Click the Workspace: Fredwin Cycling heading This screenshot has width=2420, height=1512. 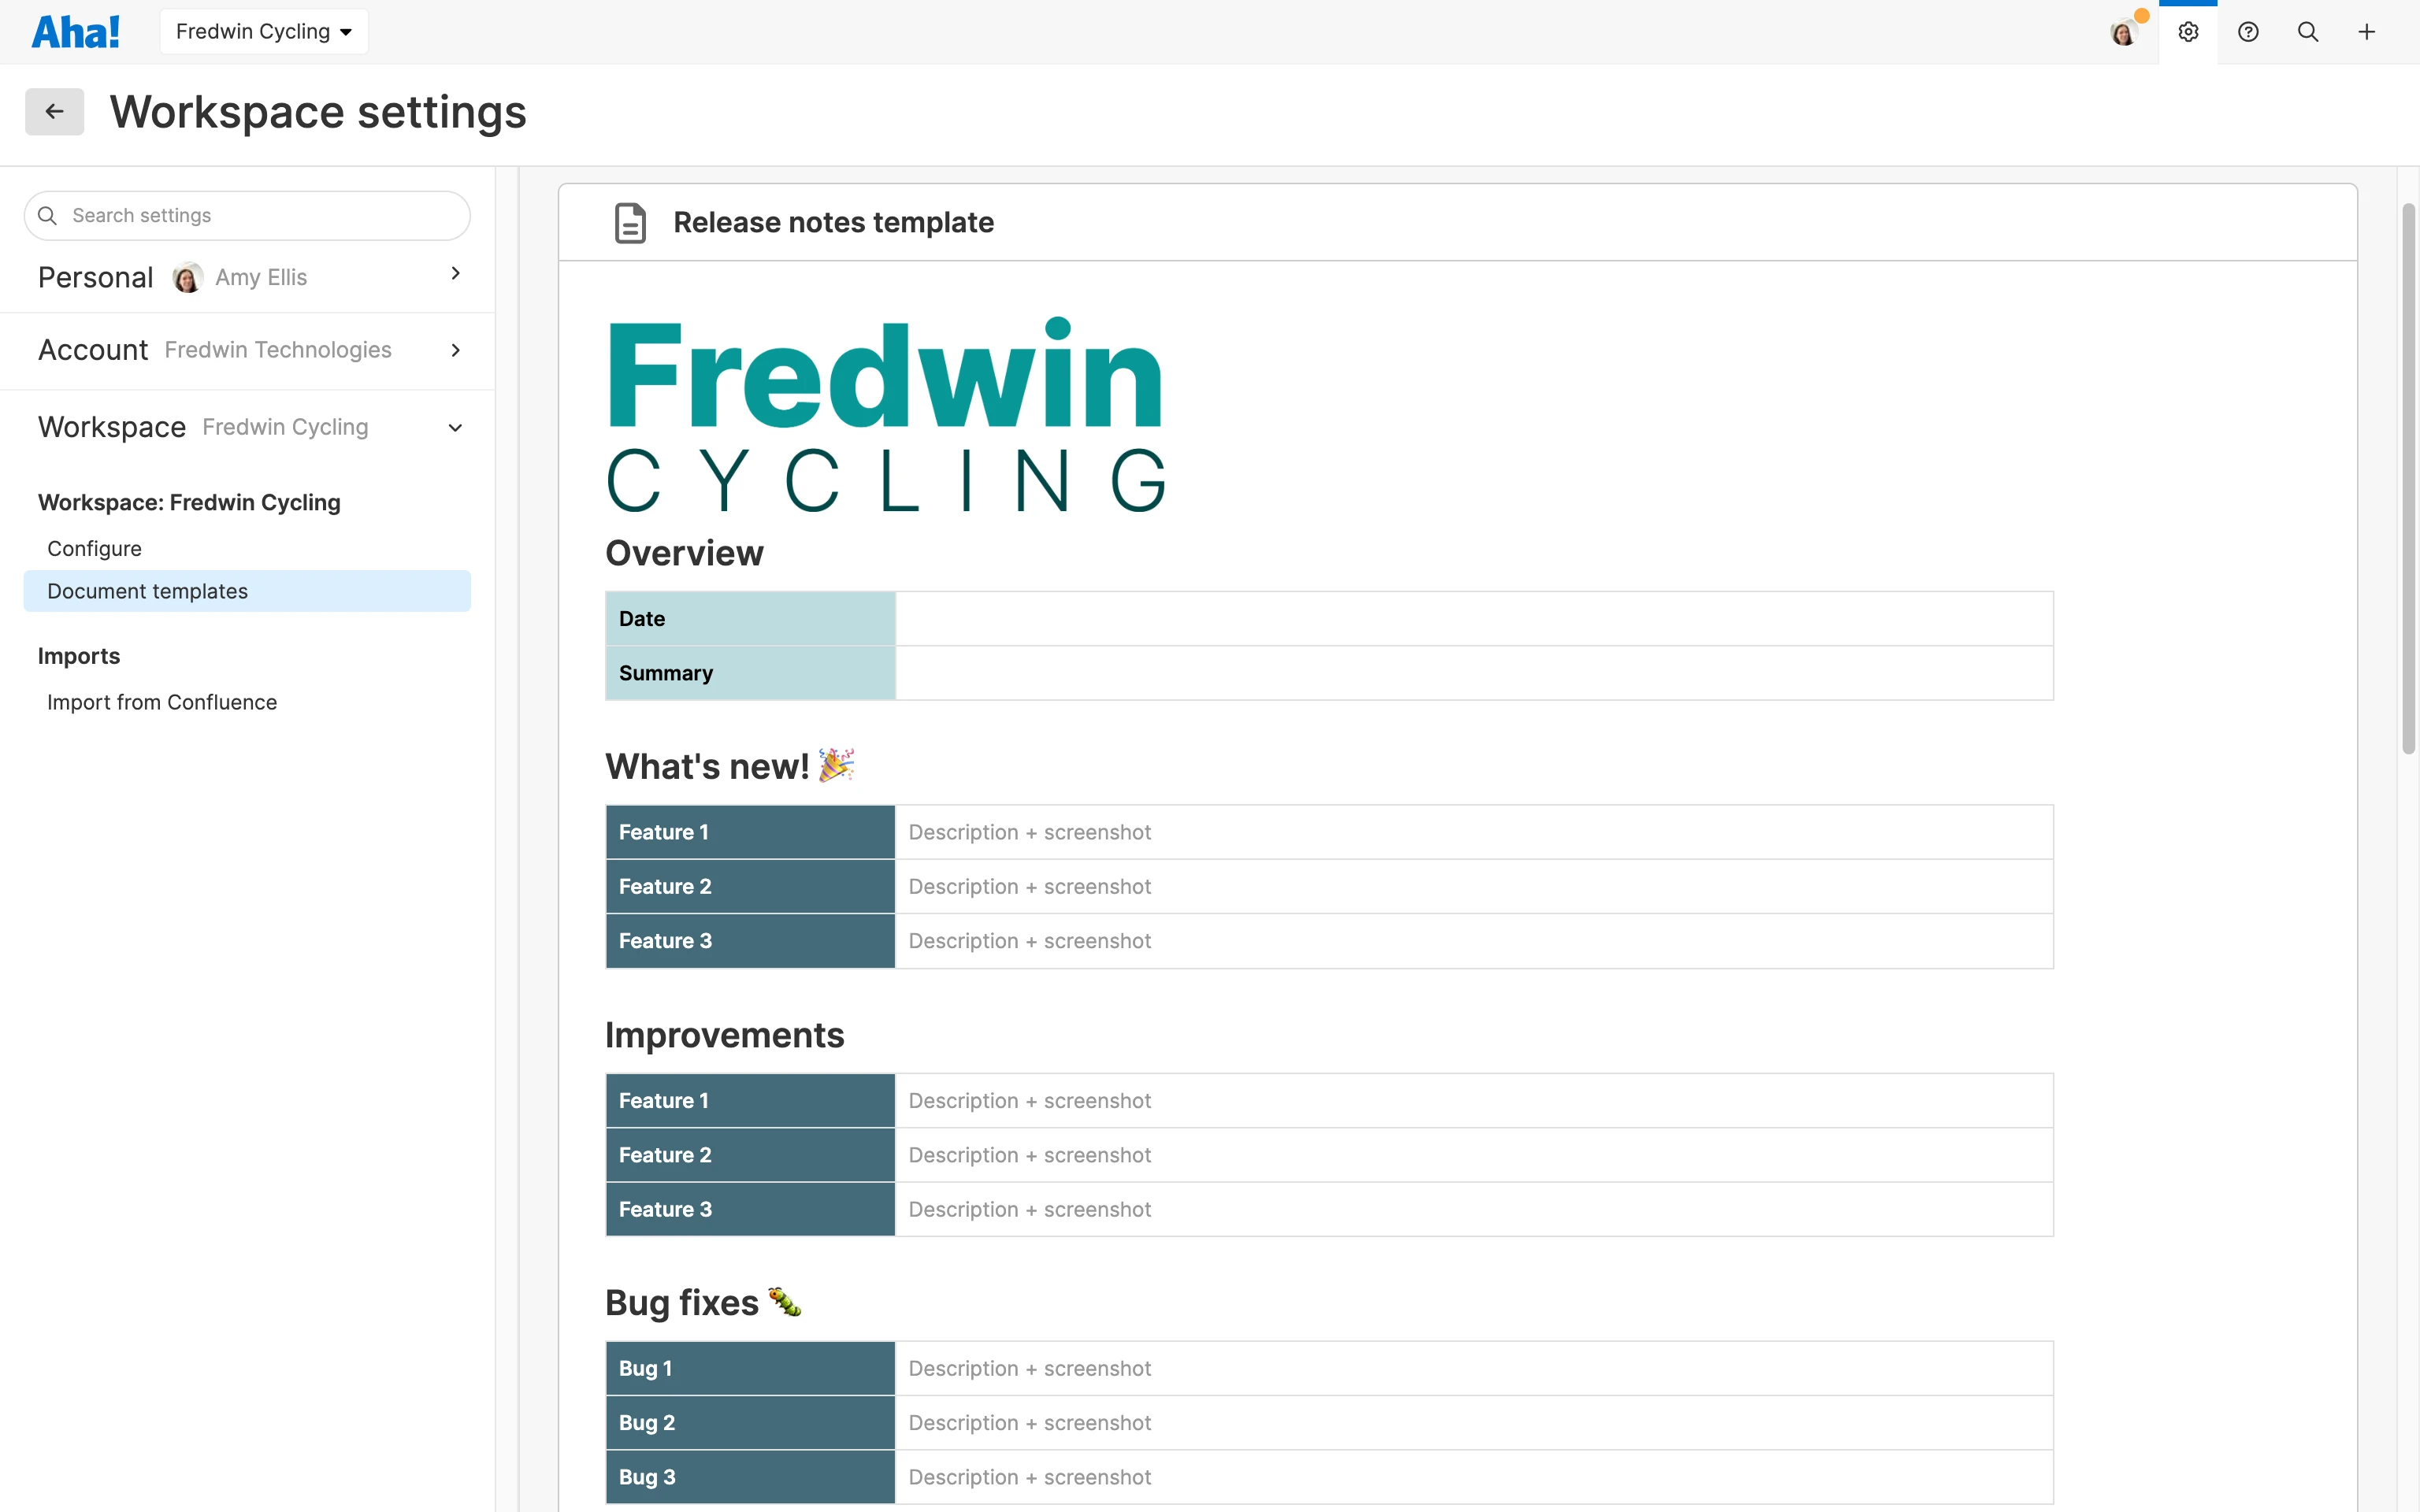click(x=189, y=502)
